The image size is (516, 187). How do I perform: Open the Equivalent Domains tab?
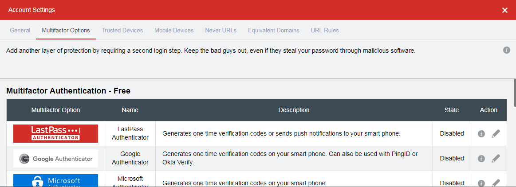(x=274, y=30)
